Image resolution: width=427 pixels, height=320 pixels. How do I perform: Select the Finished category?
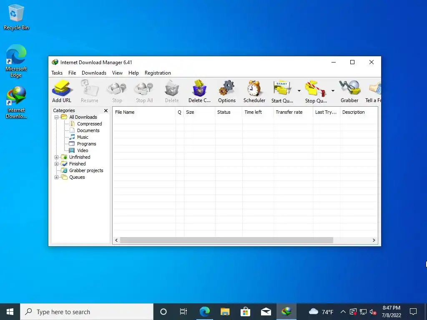click(77, 164)
